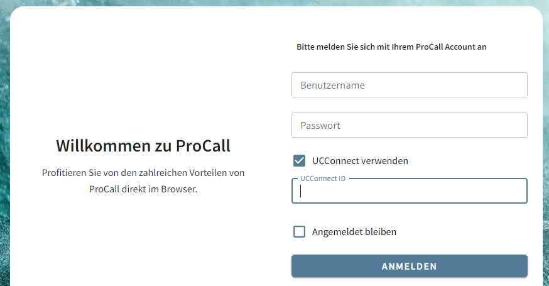The height and width of the screenshot is (286, 549).
Task: Enable the Angemeldet bleiben checkbox
Action: [x=300, y=232]
